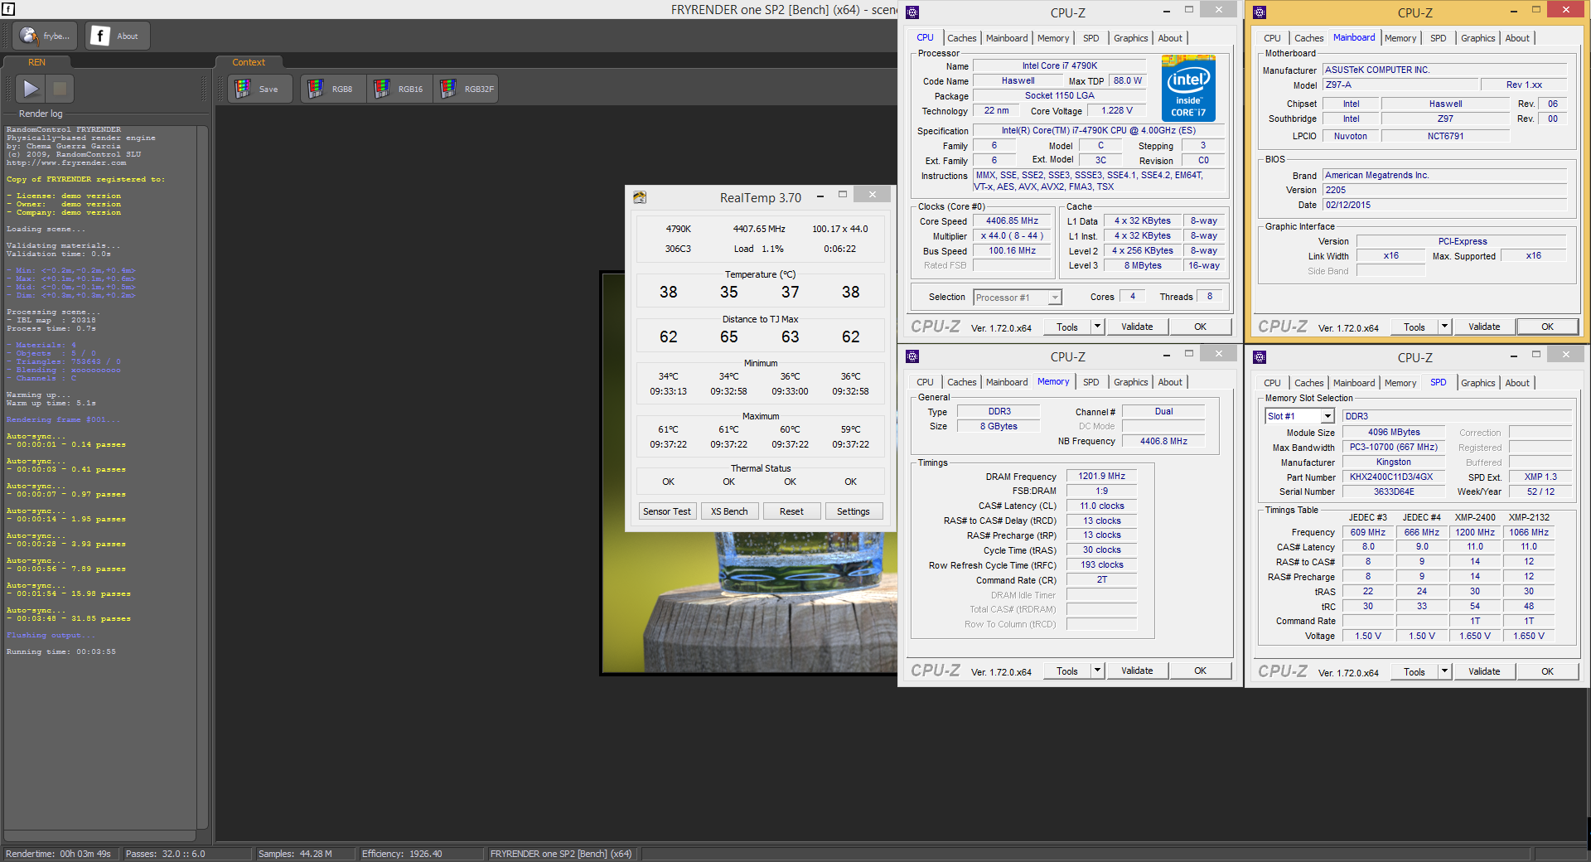Viewport: 1591px width, 862px height.
Task: Click the Core Voltage 1.228 V value
Action: coord(1116,111)
